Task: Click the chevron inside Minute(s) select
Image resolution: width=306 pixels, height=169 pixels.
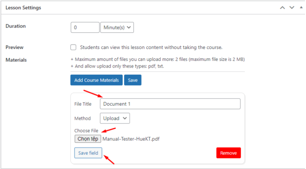Action: coord(129,27)
